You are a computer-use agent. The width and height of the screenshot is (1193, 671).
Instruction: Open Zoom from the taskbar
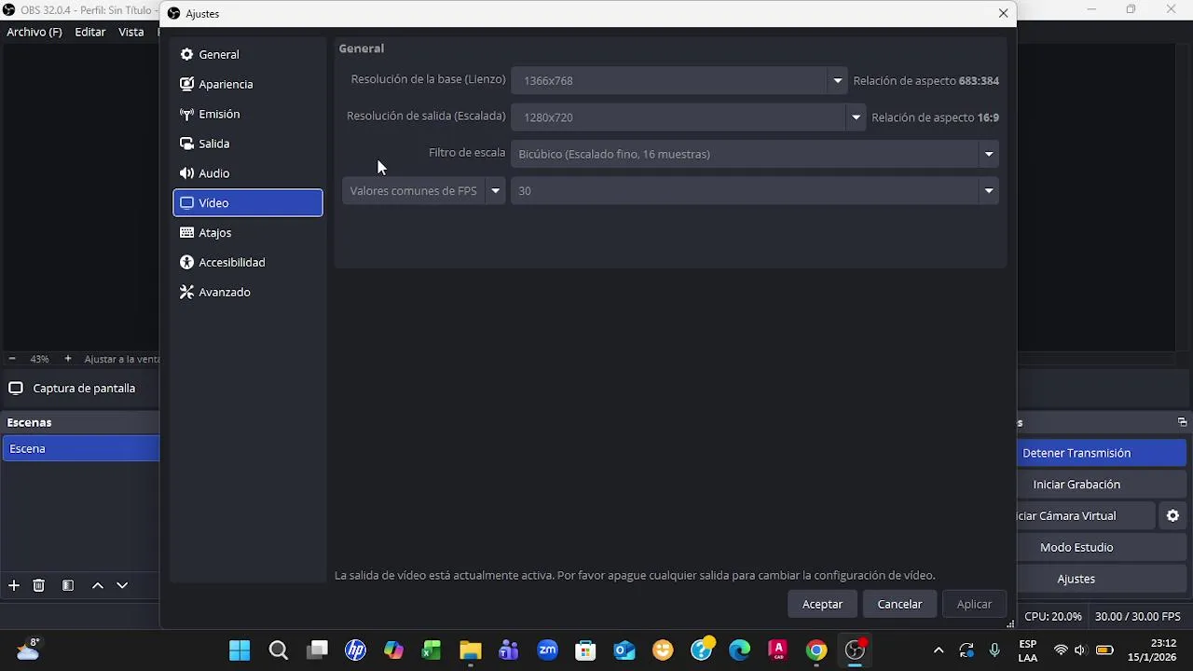[x=547, y=650]
